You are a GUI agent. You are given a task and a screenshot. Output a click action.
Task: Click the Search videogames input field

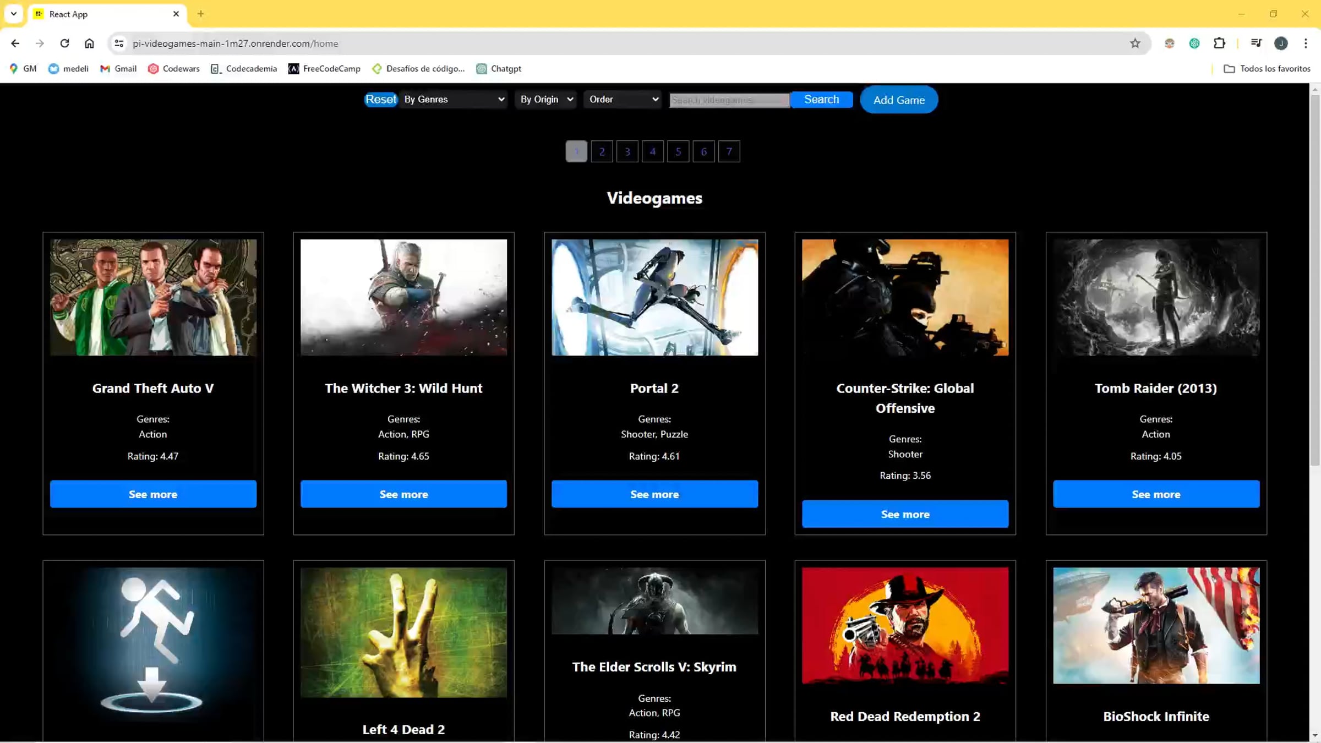(729, 100)
